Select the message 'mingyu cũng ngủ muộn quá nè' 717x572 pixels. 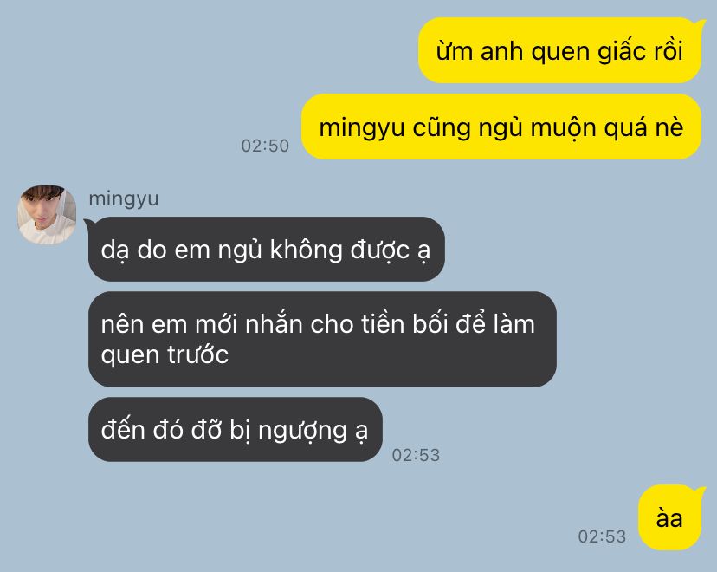pyautogui.click(x=501, y=127)
